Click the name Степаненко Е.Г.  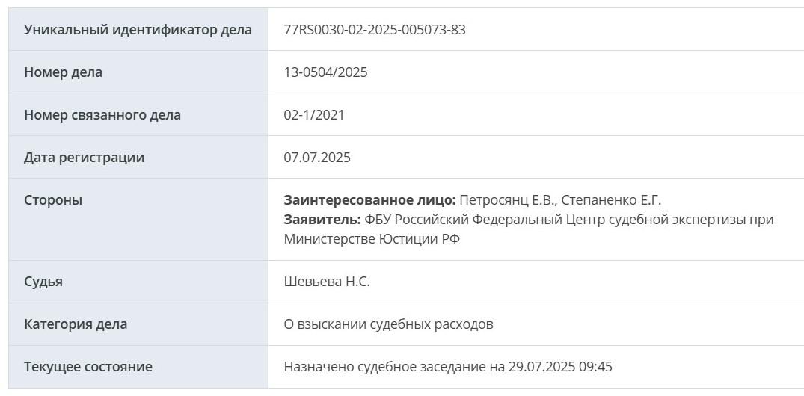[611, 200]
